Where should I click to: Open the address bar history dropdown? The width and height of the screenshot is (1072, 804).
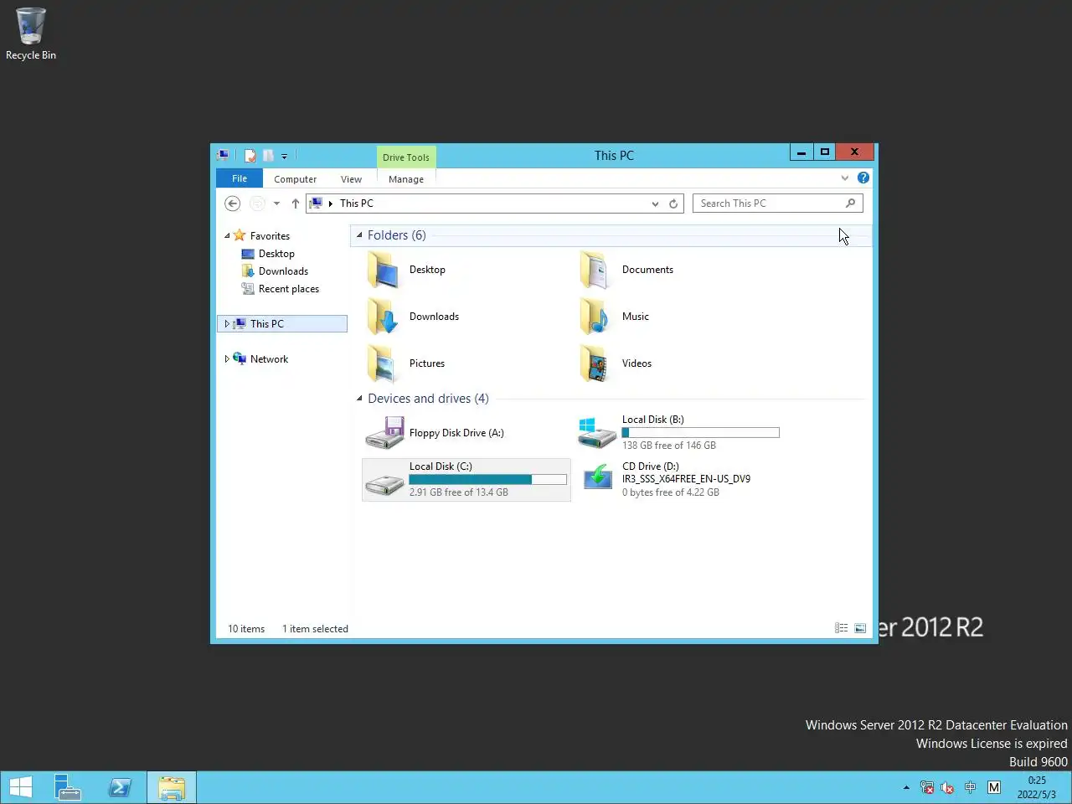click(655, 204)
